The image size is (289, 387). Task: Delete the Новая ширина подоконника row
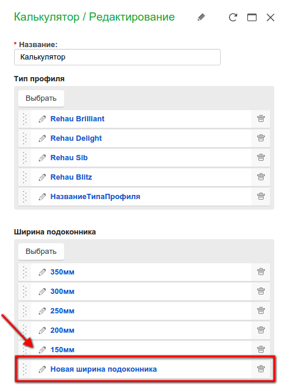coord(261,369)
